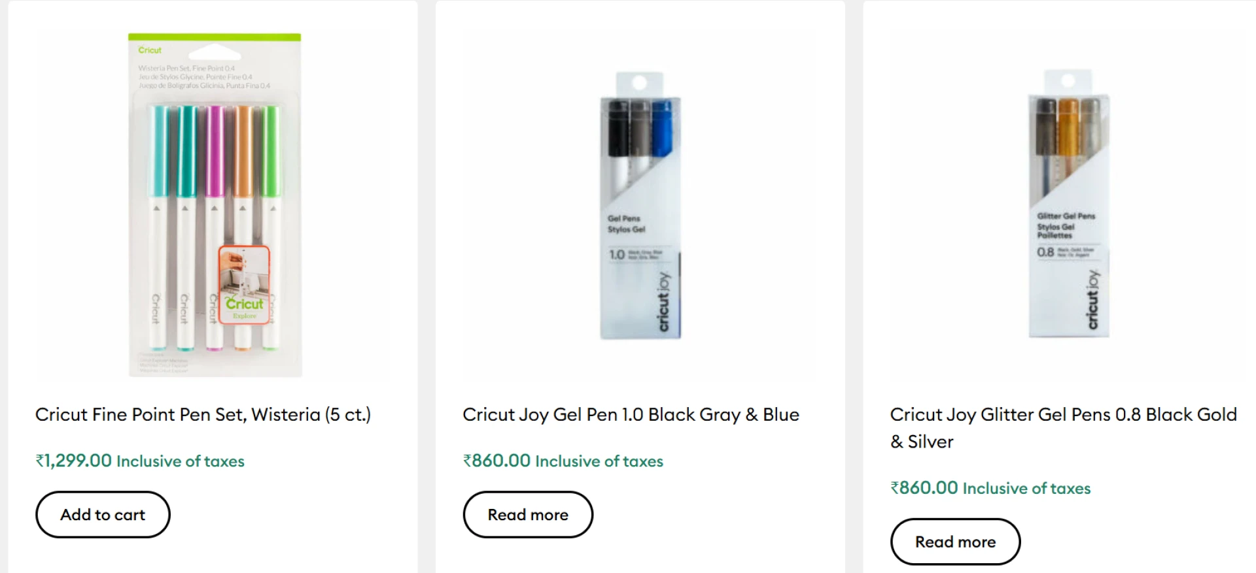Add the Wisteria pen set to cart

point(103,515)
